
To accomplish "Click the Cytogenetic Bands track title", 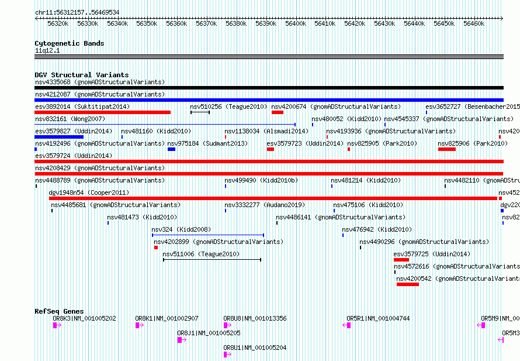I will click(x=70, y=43).
